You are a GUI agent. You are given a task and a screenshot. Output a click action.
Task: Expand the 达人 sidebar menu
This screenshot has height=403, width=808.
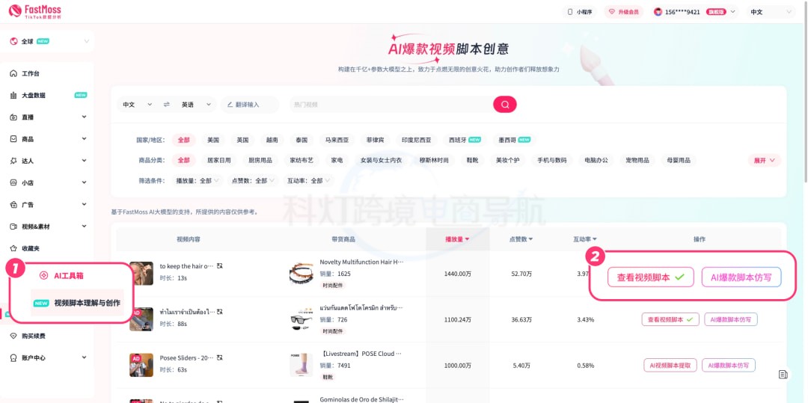coord(47,161)
